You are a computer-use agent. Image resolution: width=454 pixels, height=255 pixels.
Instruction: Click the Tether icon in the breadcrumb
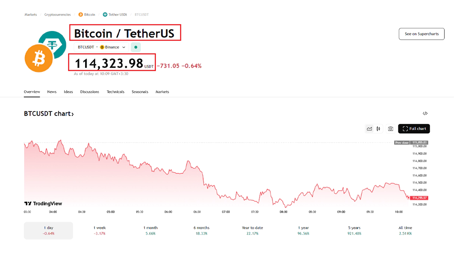105,14
